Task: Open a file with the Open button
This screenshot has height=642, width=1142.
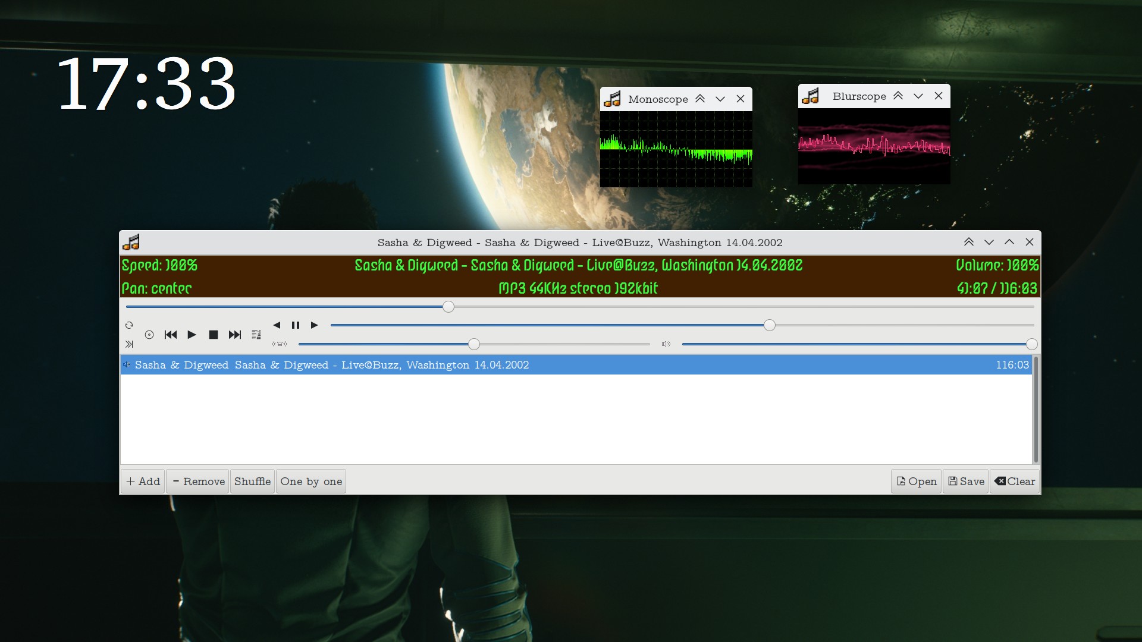Action: 915,481
